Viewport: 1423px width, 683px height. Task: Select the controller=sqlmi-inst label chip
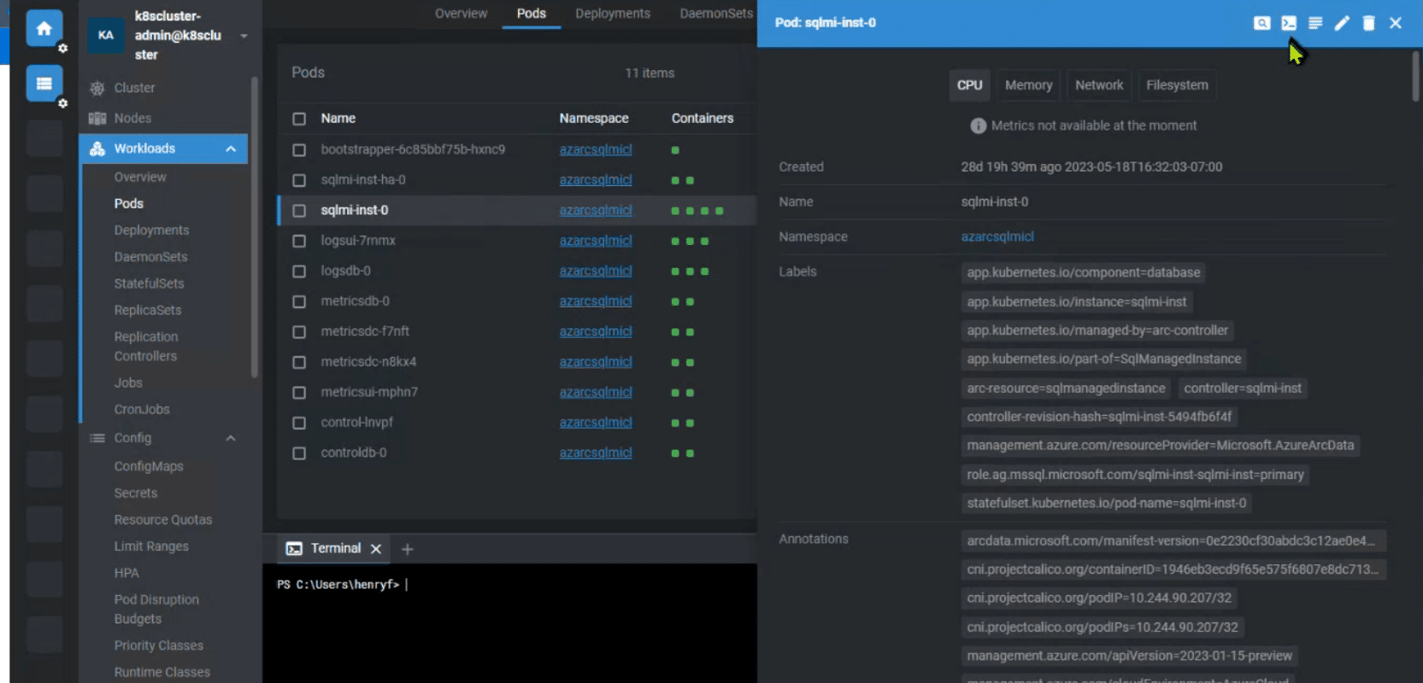tap(1243, 388)
